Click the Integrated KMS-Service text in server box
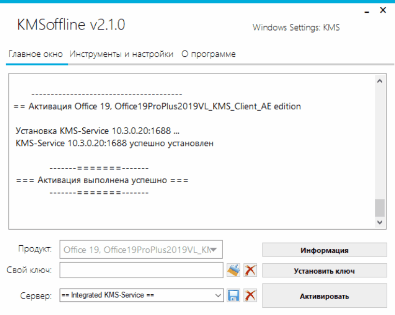This screenshot has width=395, height=315. [x=108, y=296]
